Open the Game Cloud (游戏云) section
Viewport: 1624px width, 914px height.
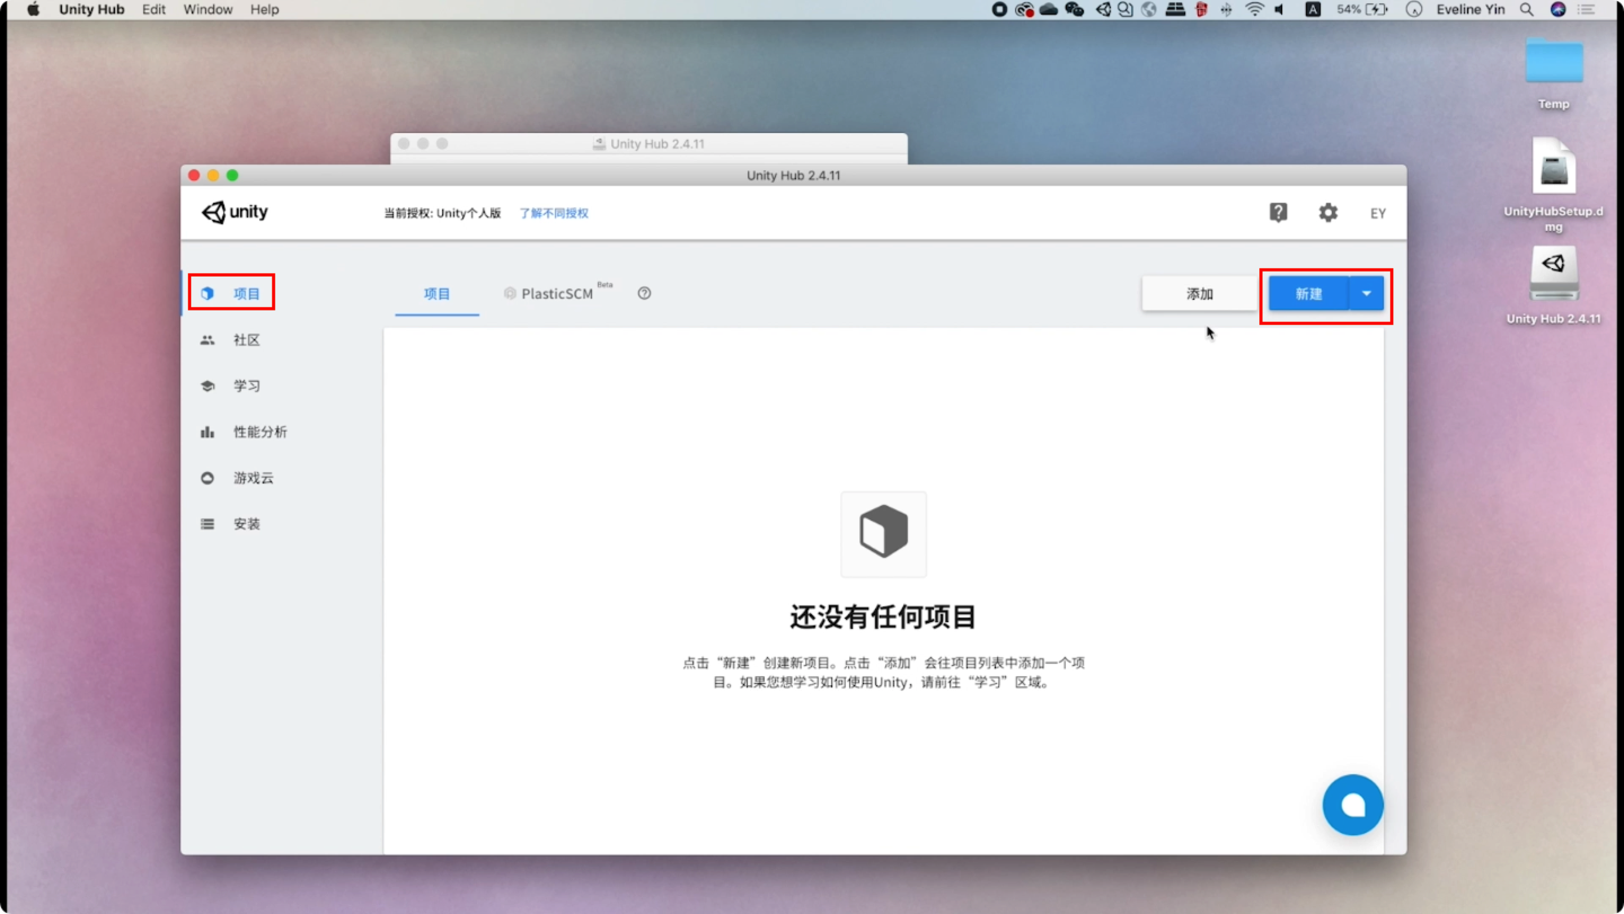[252, 478]
